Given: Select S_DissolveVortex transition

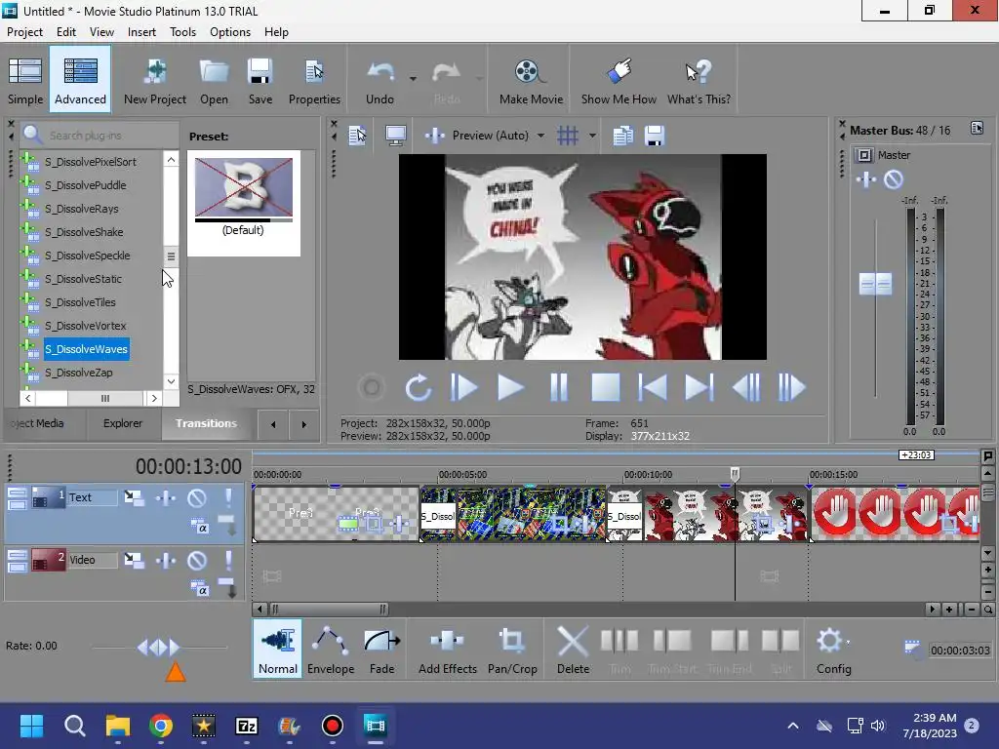Looking at the screenshot, I should tap(86, 326).
